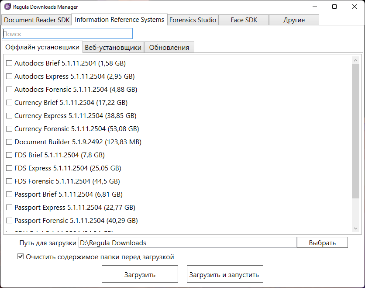Image resolution: width=365 pixels, height=288 pixels.
Task: Check Currency Express 5.1.11.2504 checkbox
Action: pos(9,115)
